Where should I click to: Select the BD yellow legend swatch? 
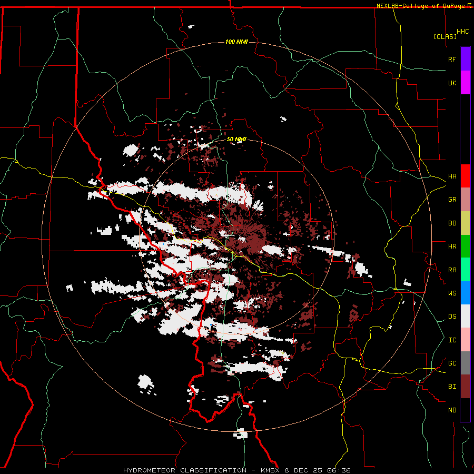[465, 223]
